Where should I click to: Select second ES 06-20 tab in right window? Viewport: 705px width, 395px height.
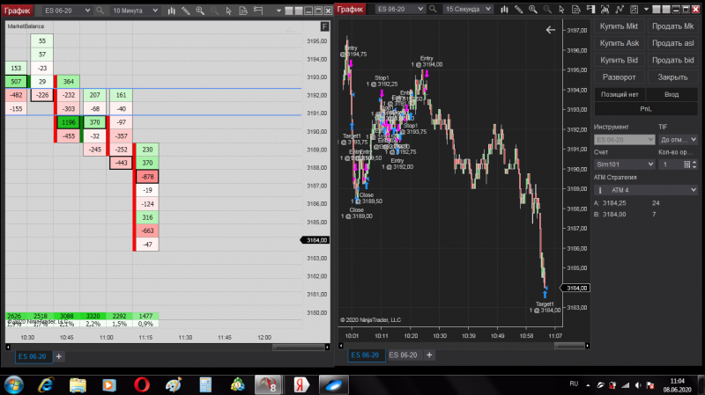click(x=403, y=355)
